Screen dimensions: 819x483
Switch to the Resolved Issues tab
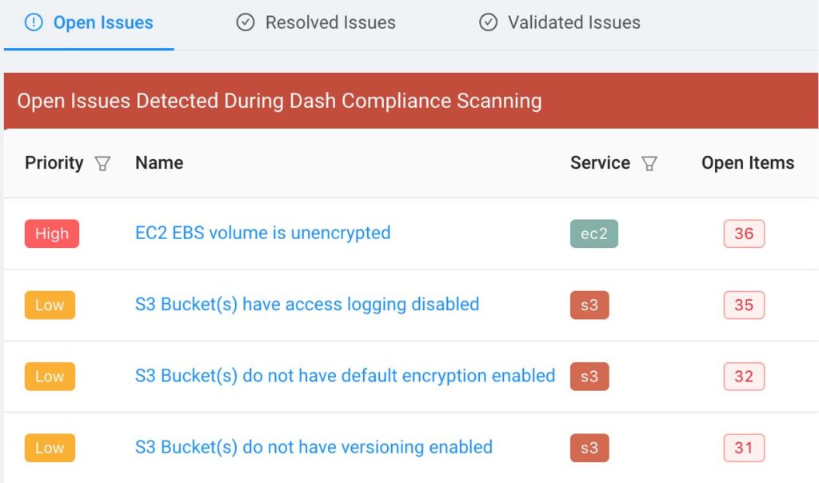(x=316, y=23)
